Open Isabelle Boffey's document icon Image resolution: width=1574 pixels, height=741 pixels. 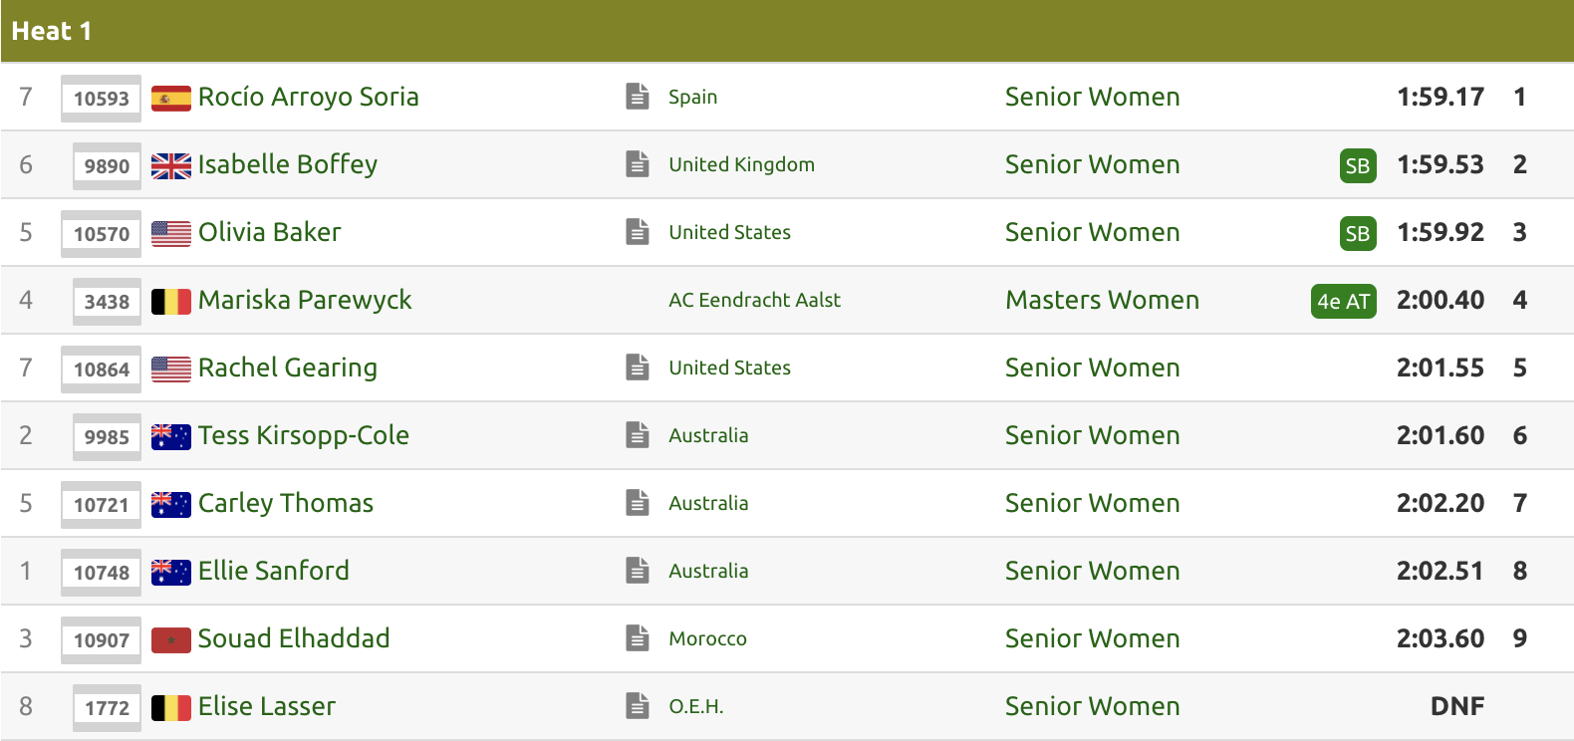[638, 164]
